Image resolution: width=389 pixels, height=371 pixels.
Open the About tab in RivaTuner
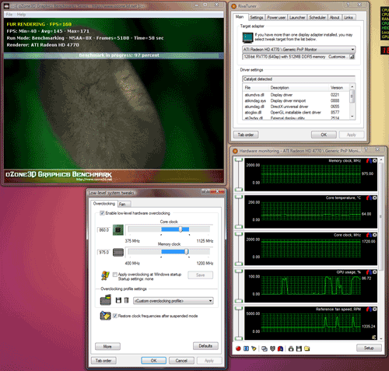[x=335, y=17]
